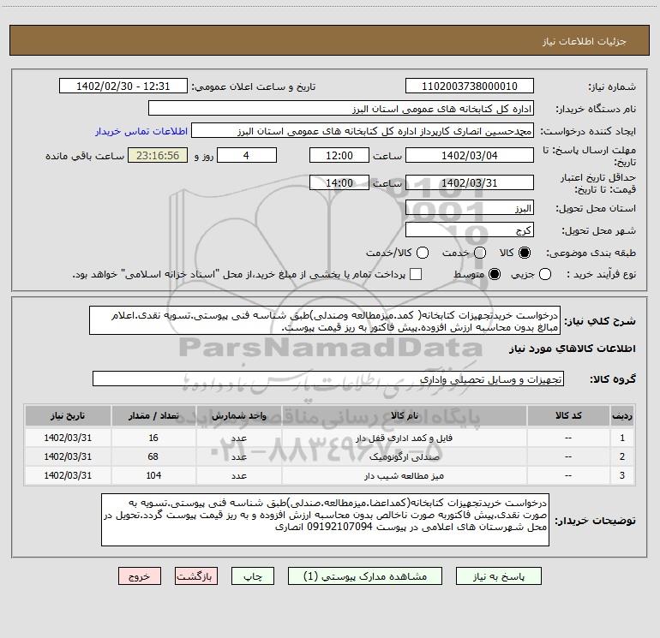The width and height of the screenshot is (660, 638).
Task: Click the remaining days field showing 4
Action: 247,156
